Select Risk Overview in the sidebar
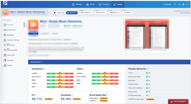 tap(11, 30)
